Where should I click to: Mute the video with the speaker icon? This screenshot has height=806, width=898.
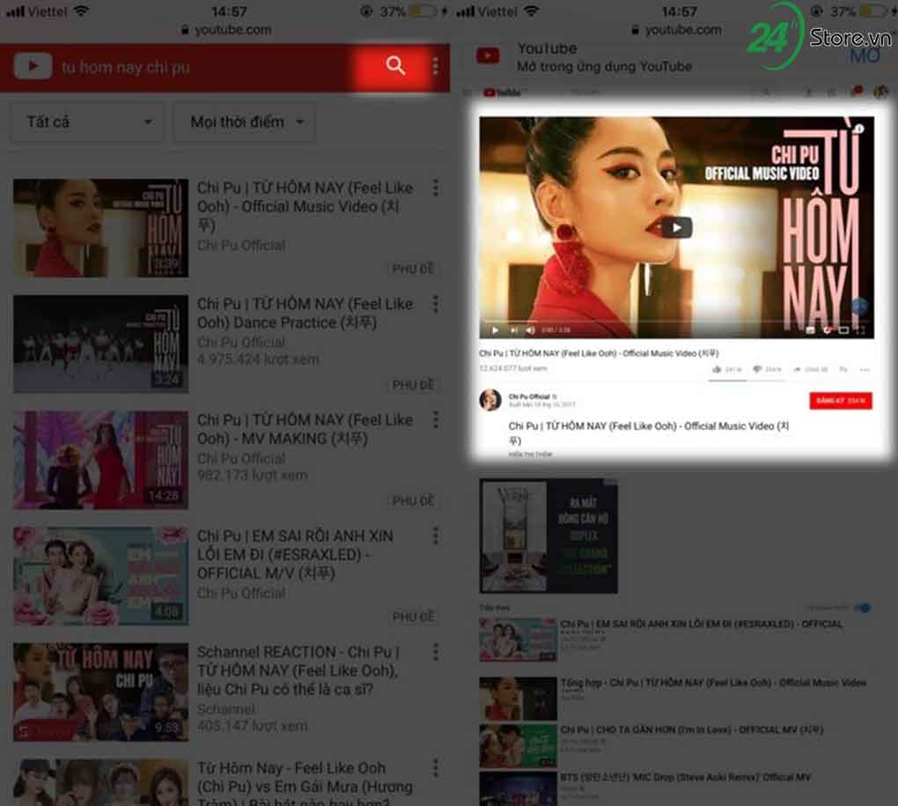(x=529, y=330)
